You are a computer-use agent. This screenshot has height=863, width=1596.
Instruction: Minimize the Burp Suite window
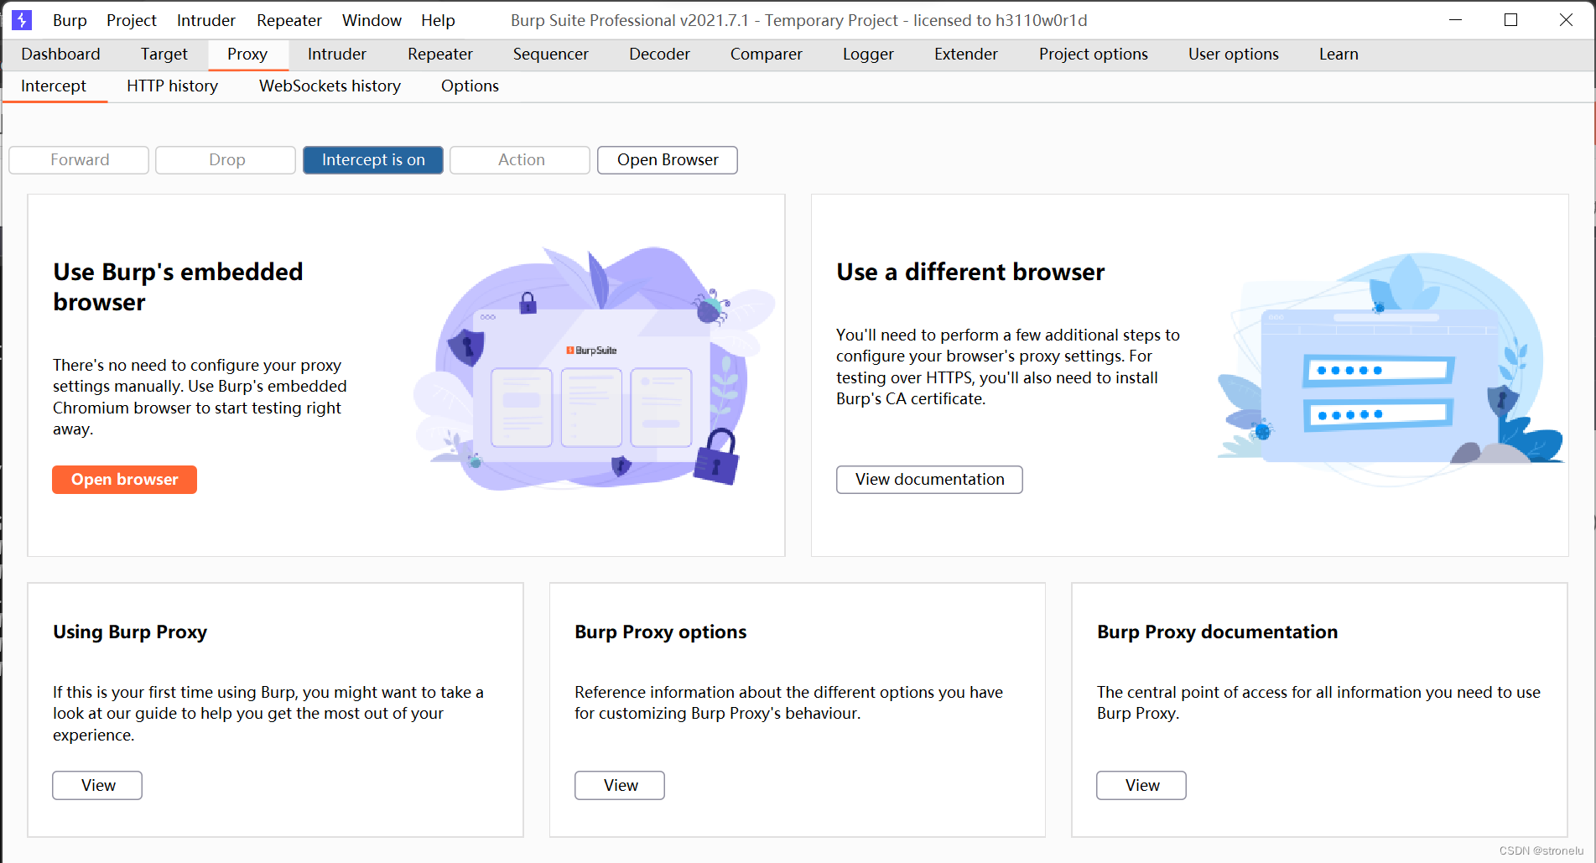pos(1456,20)
